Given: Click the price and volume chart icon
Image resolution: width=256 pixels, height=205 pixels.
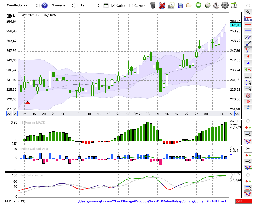Looking at the screenshot, I should pyautogui.click(x=248, y=18).
